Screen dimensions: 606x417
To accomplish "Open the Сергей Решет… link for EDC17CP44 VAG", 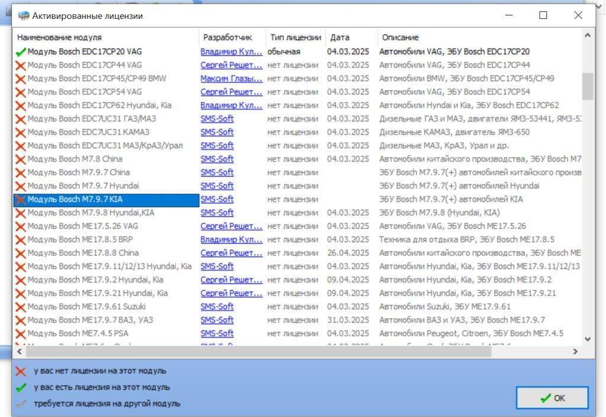I will (x=231, y=65).
